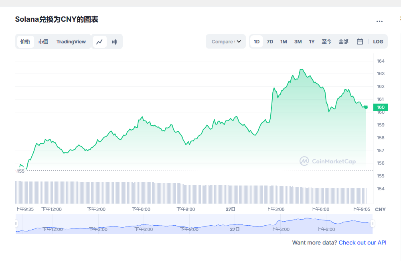Click the 27日 date axis label
Screen dimensions: 401x261
point(231,209)
